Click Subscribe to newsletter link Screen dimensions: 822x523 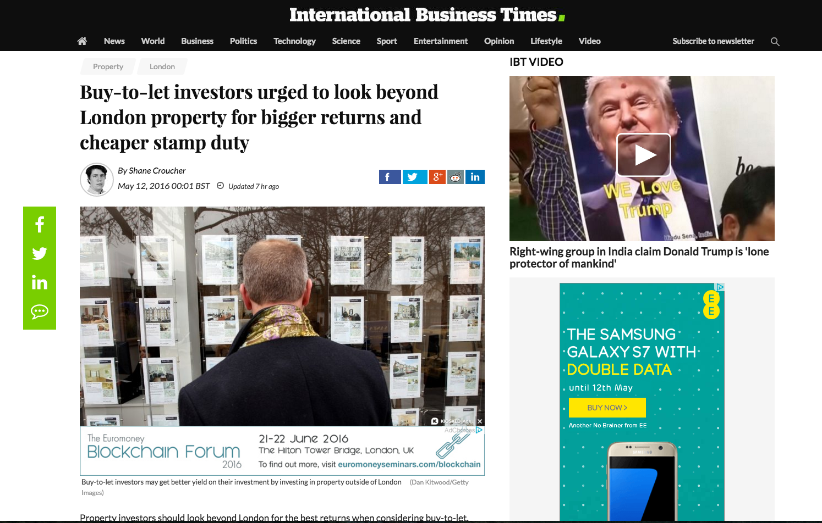[x=713, y=41]
